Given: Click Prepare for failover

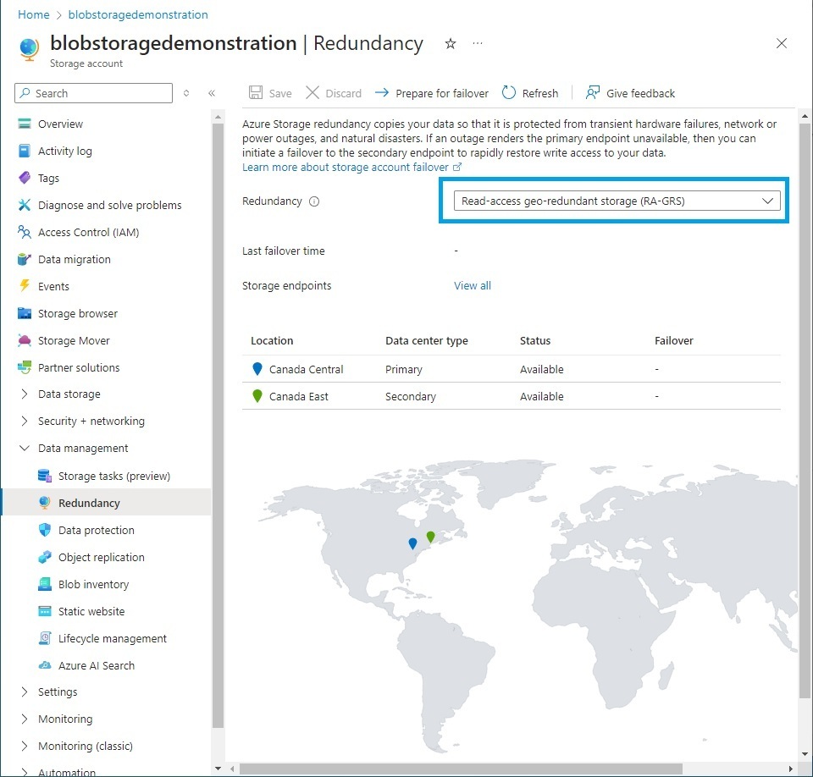Looking at the screenshot, I should click(431, 93).
